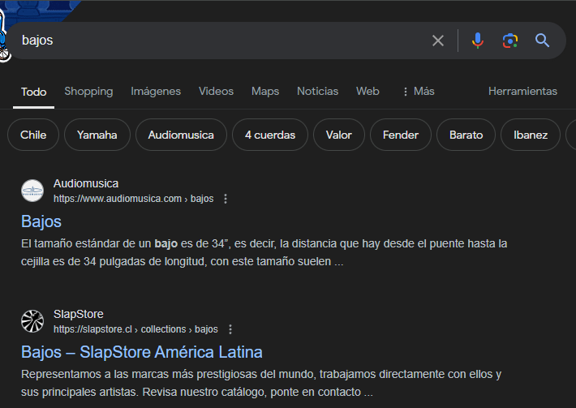Clear the search box with the X icon
576x408 pixels.
pos(438,41)
